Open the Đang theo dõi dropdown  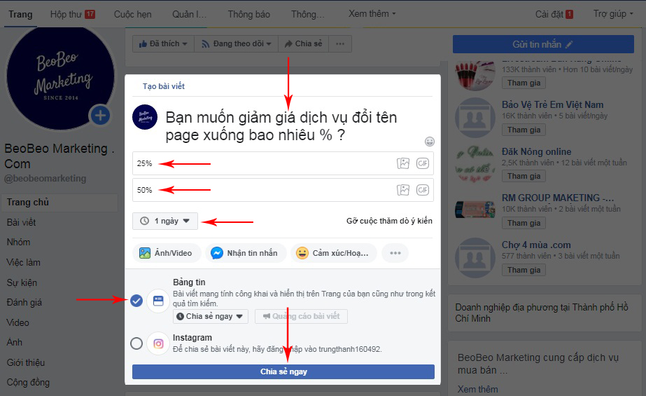tap(237, 43)
